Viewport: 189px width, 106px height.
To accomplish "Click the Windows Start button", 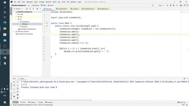I will (x=5, y=2).
